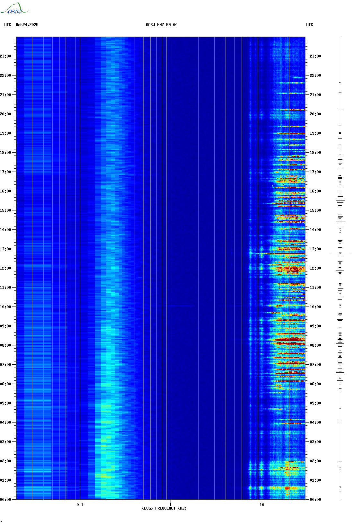Select the 08:00 label on left time axis
Viewport: 354px width, 525px height.
[x=5, y=345]
